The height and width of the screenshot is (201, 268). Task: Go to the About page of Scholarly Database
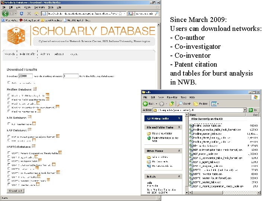point(59,54)
